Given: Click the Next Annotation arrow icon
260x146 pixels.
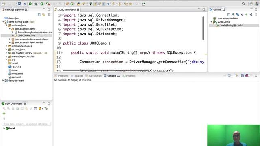Looking at the screenshot, I should 113,4.
